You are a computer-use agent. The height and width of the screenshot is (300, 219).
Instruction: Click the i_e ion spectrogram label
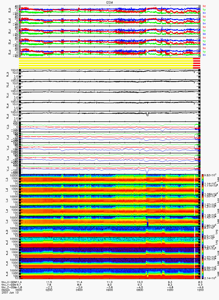point(7,211)
